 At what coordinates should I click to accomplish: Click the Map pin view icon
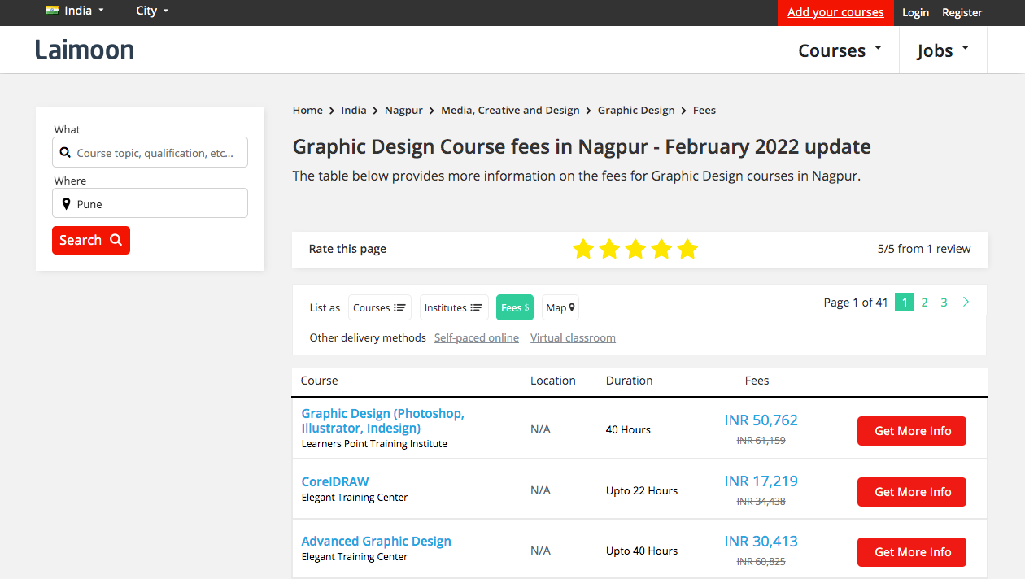pyautogui.click(x=569, y=307)
